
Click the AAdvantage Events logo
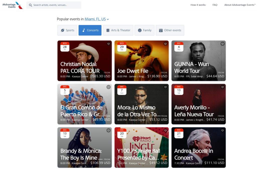point(13,5)
